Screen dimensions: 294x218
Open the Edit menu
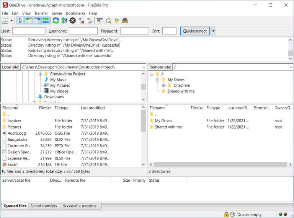(15, 13)
